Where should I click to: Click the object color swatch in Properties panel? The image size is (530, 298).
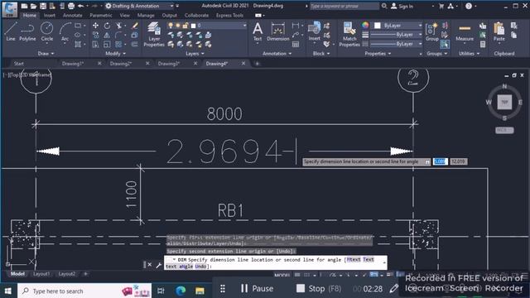click(378, 26)
